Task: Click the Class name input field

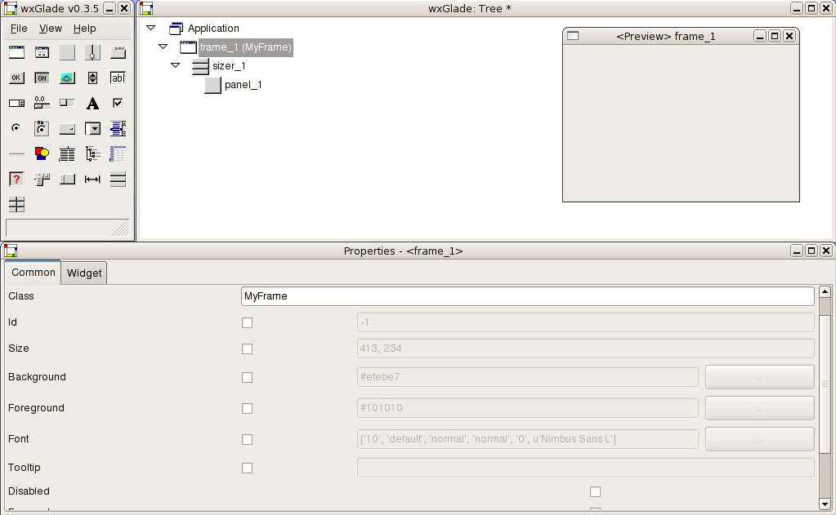Action: (x=528, y=296)
